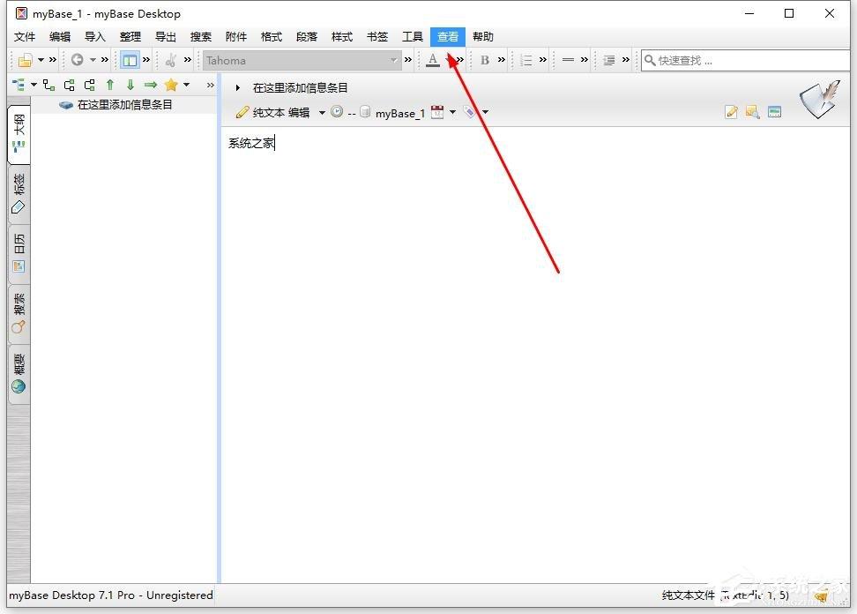Switch to the 大纲 side tab

point(19,134)
